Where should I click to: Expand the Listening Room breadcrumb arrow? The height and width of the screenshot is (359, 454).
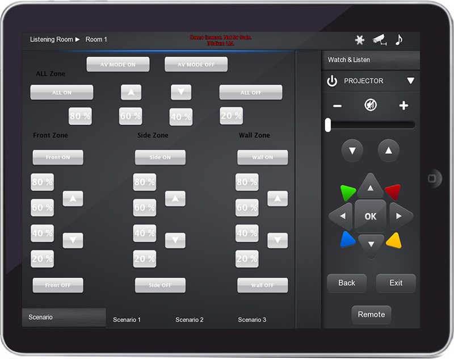[78, 40]
